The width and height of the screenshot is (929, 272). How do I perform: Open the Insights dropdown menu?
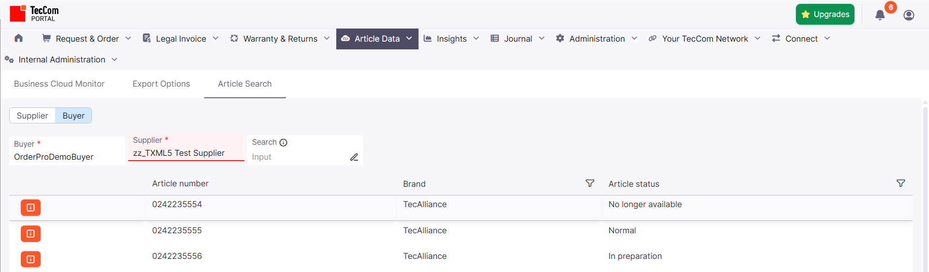click(x=451, y=39)
